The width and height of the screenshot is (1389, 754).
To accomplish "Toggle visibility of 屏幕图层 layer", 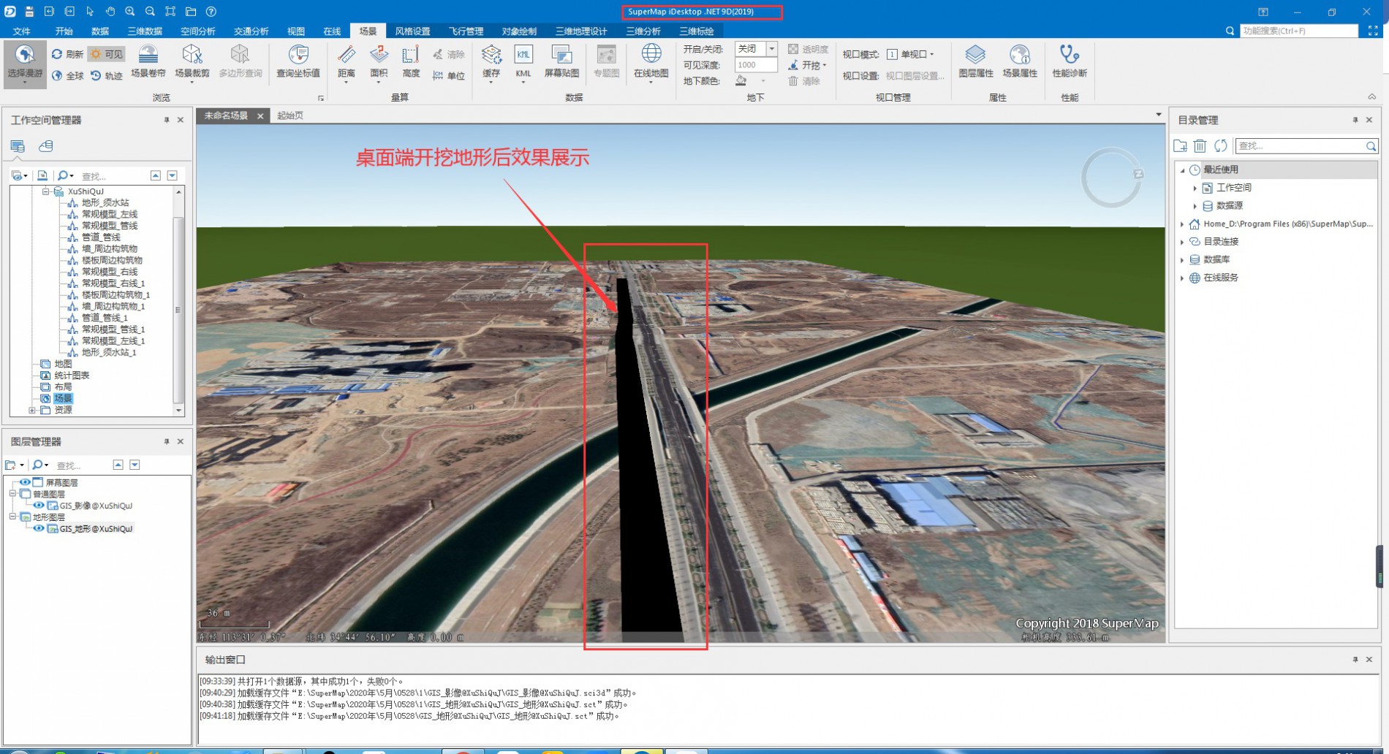I will click(x=25, y=482).
